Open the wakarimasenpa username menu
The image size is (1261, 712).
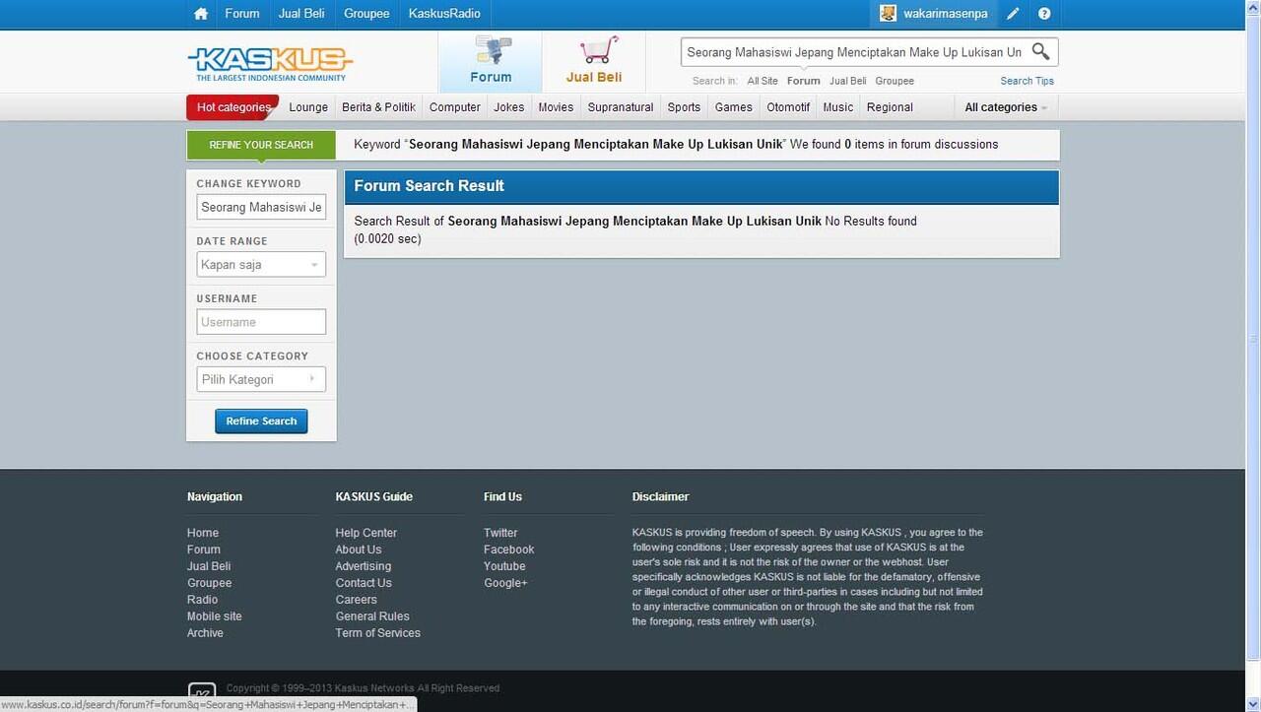tap(946, 14)
